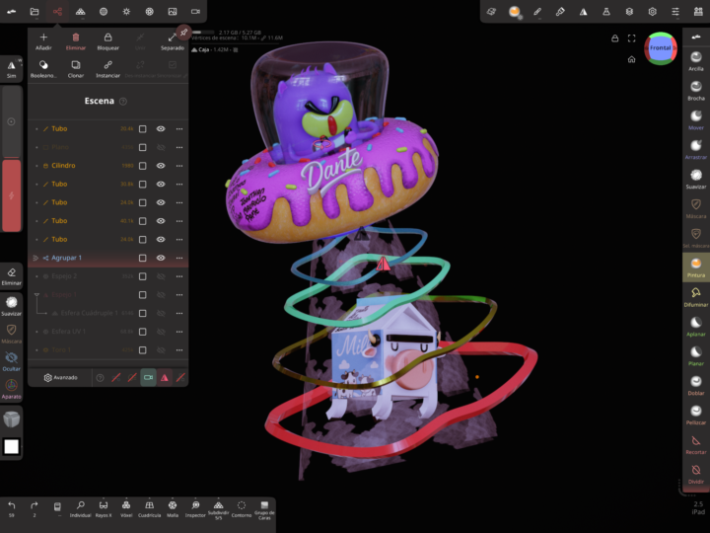Open Avanzado advanced settings

coord(61,377)
